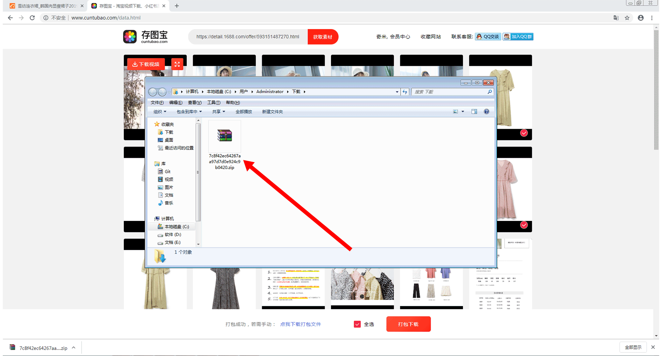Uncheck the pink dress image checkmark
This screenshot has height=356, width=662.
click(x=524, y=225)
